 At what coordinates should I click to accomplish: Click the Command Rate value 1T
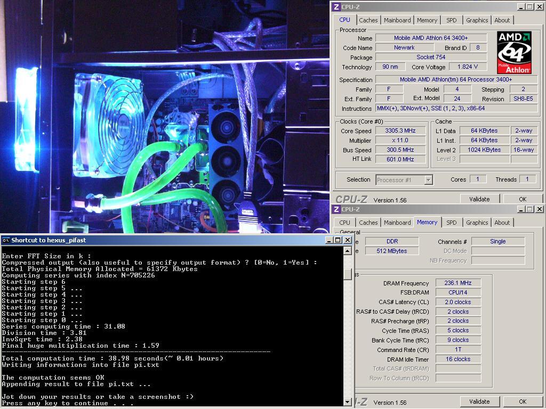[458, 349]
